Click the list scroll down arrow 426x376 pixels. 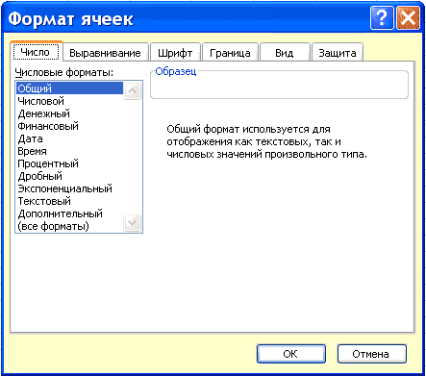(x=132, y=222)
